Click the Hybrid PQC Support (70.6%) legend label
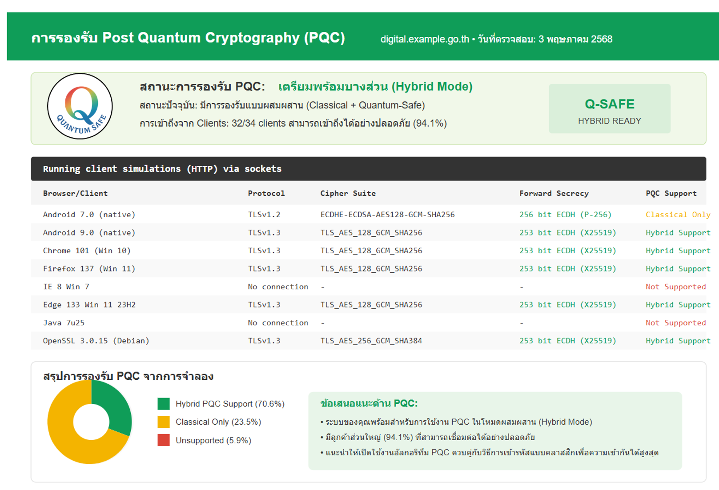This screenshot has width=719, height=490. click(x=230, y=404)
